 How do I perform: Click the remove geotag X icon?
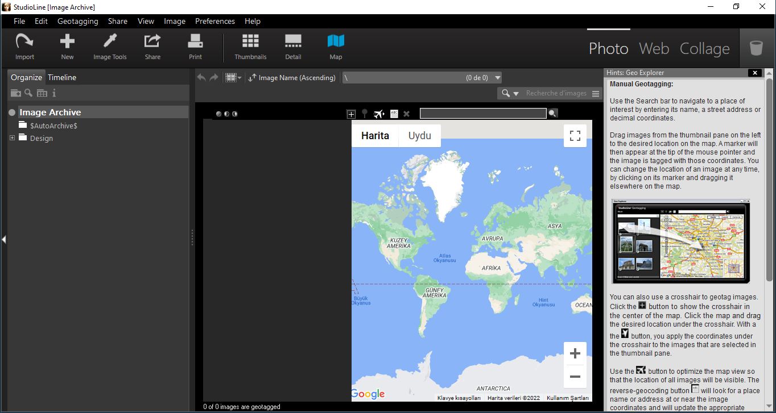tap(407, 114)
